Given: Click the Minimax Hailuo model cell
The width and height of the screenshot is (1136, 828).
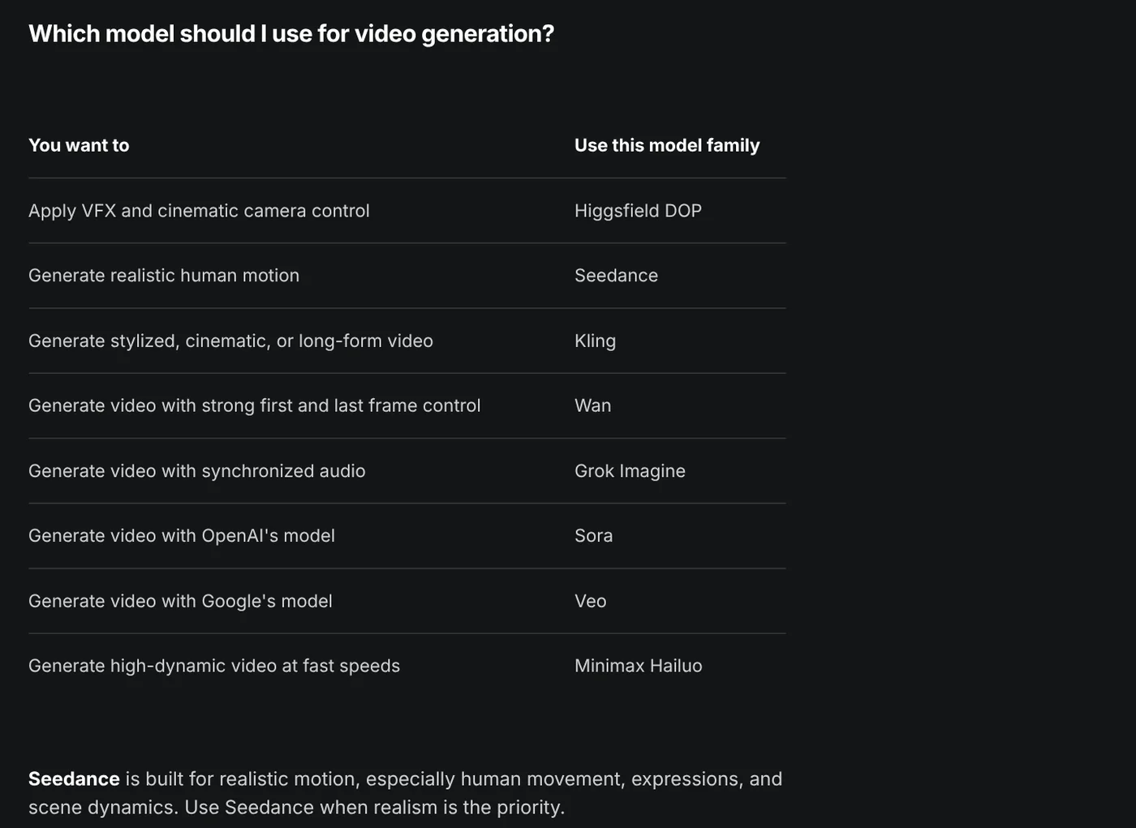Looking at the screenshot, I should coord(638,666).
